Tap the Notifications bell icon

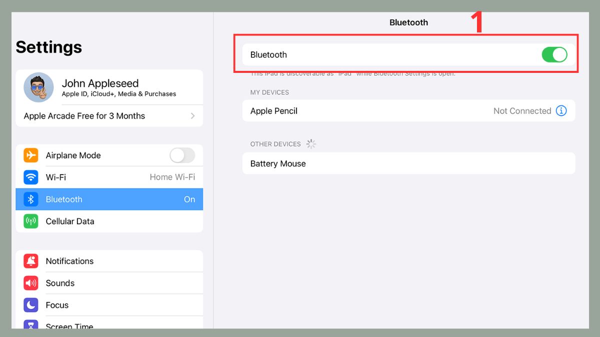coord(30,261)
